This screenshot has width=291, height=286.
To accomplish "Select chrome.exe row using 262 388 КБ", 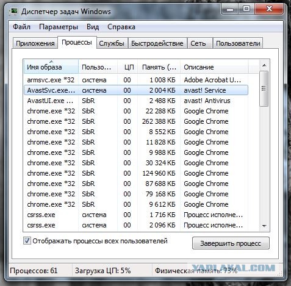I will coord(136,121).
